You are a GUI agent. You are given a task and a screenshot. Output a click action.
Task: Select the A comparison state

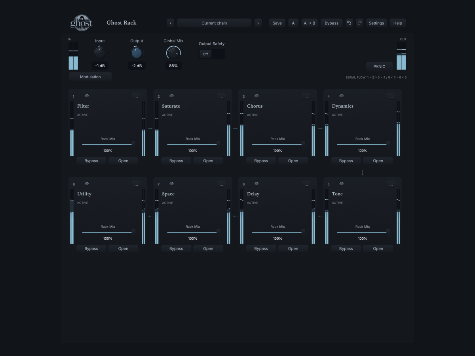[293, 23]
